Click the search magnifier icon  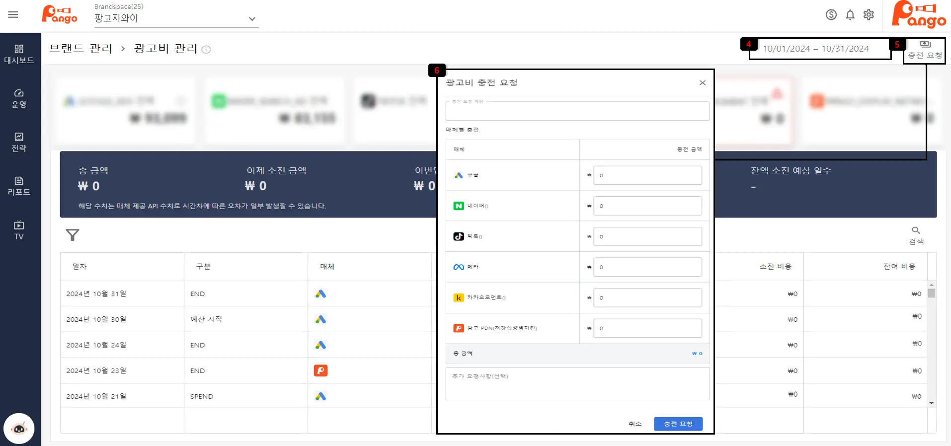916,230
